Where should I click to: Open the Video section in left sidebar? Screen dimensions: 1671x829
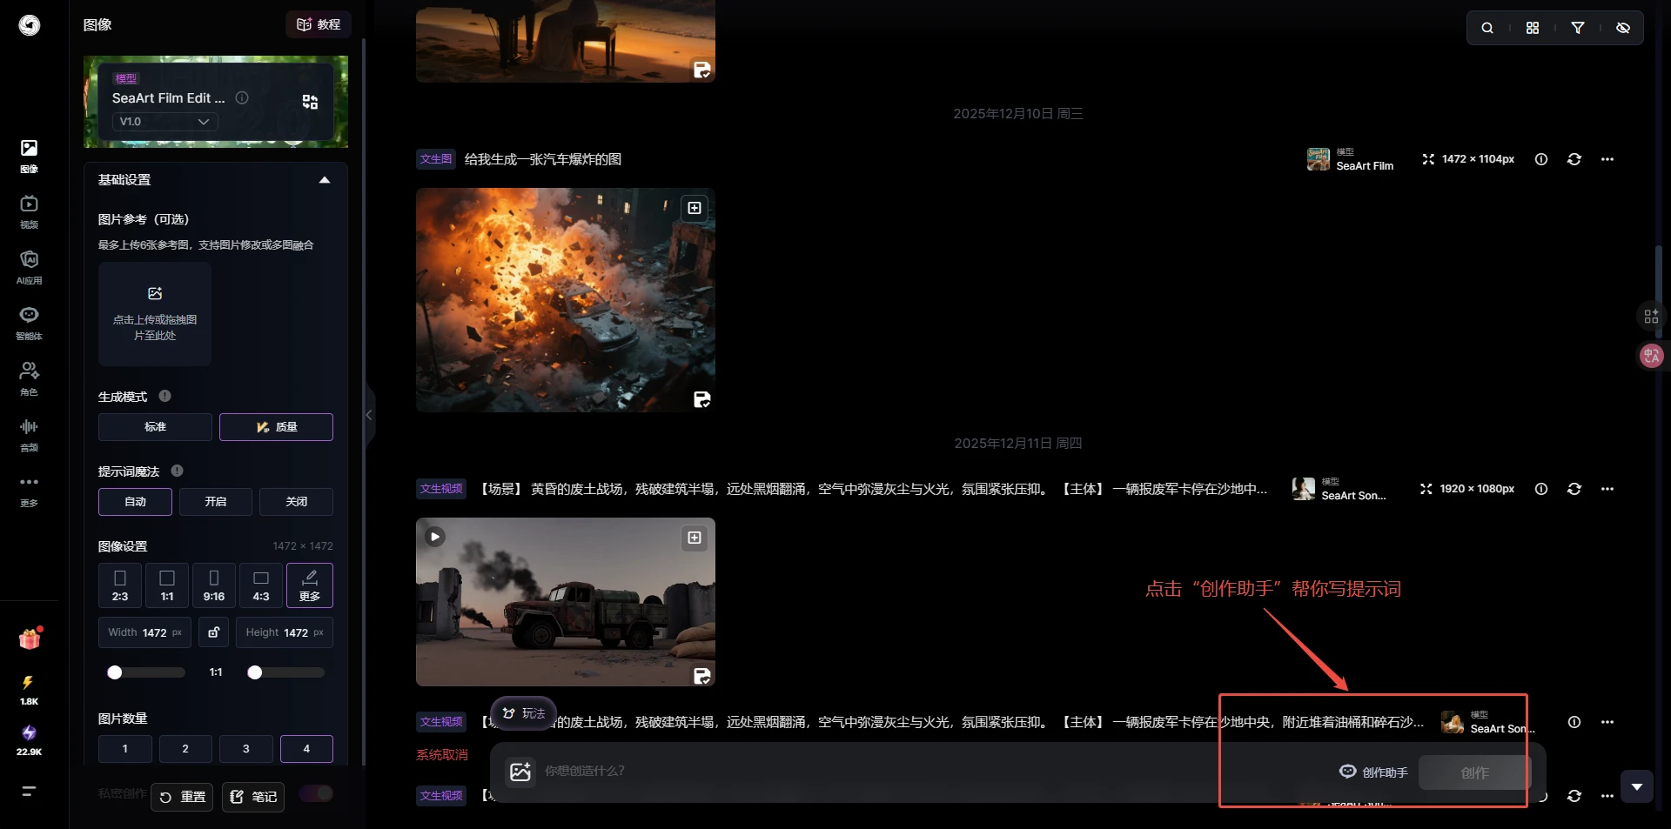pos(29,211)
